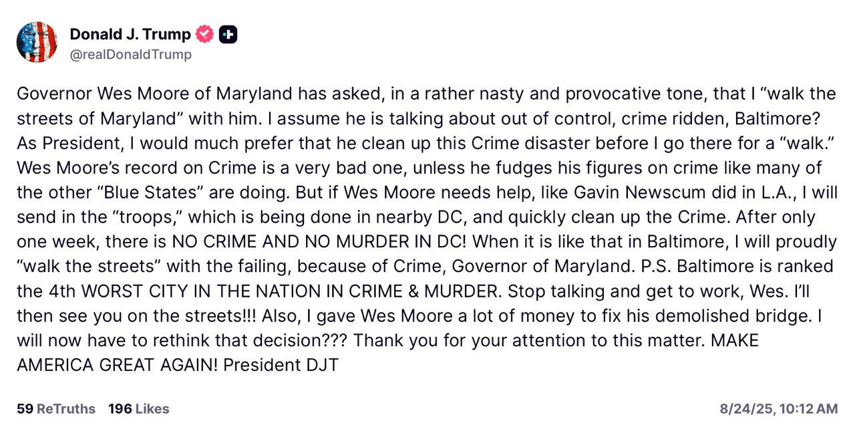Open the 8/24/25 post date

(x=745, y=409)
